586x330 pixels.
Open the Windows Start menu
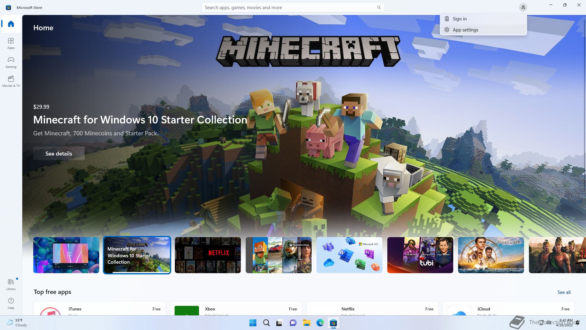tap(253, 323)
